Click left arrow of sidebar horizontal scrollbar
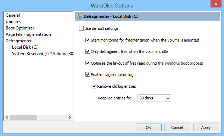The image size is (224, 136). (7, 118)
